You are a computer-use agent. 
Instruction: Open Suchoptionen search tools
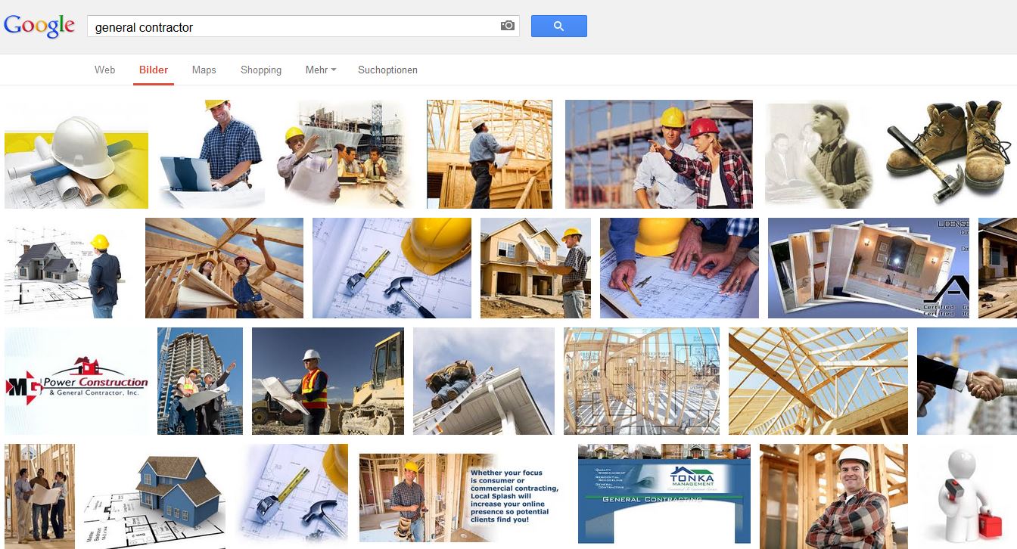[387, 70]
